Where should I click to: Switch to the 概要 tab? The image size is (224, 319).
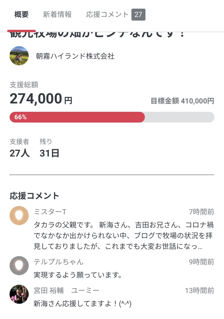point(22,15)
